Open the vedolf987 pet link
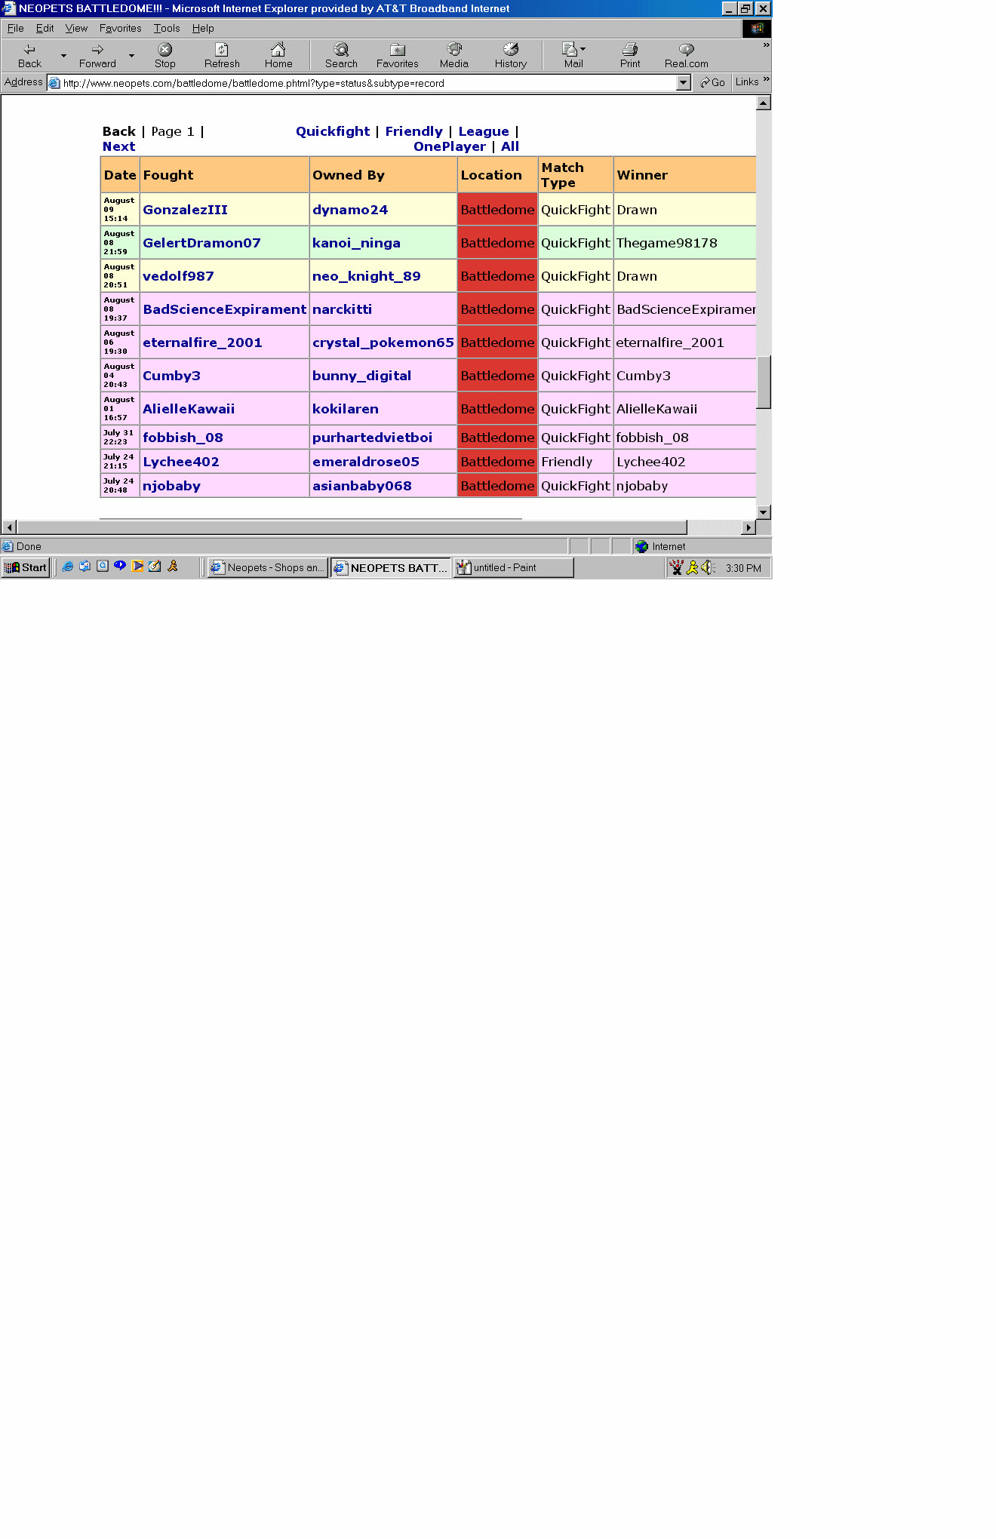 coord(178,276)
